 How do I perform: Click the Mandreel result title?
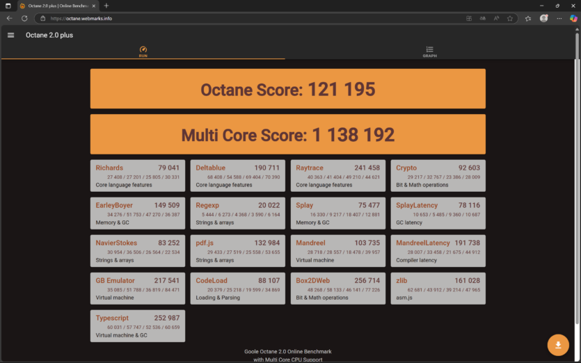click(310, 243)
